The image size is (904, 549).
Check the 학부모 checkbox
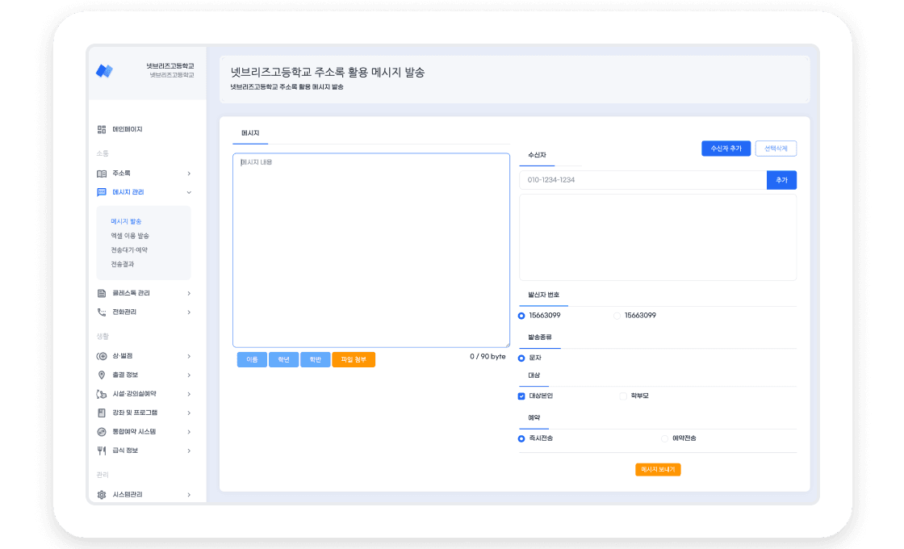pos(623,396)
